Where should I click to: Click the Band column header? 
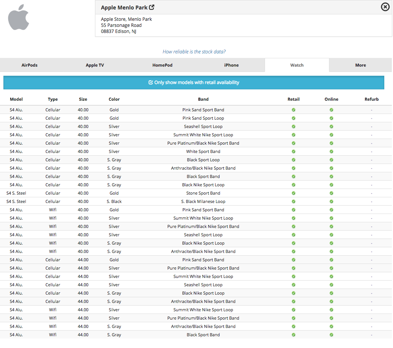[x=203, y=99]
